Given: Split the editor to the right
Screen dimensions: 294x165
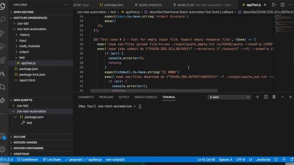Looking at the screenshot, I should (283, 5).
